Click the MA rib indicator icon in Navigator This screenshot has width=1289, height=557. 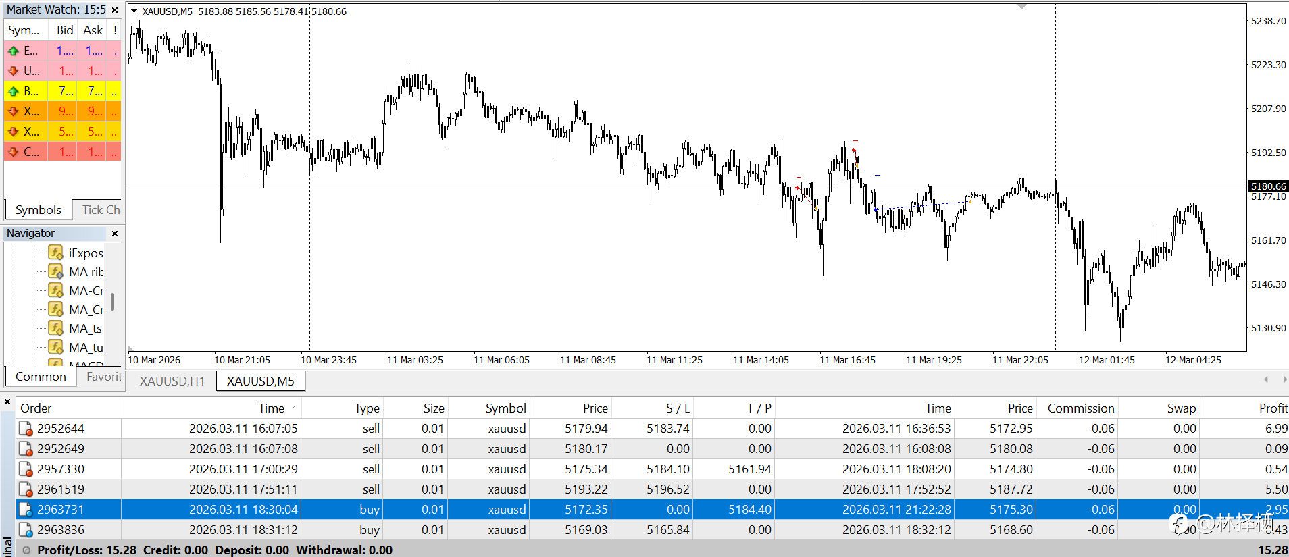coord(56,272)
